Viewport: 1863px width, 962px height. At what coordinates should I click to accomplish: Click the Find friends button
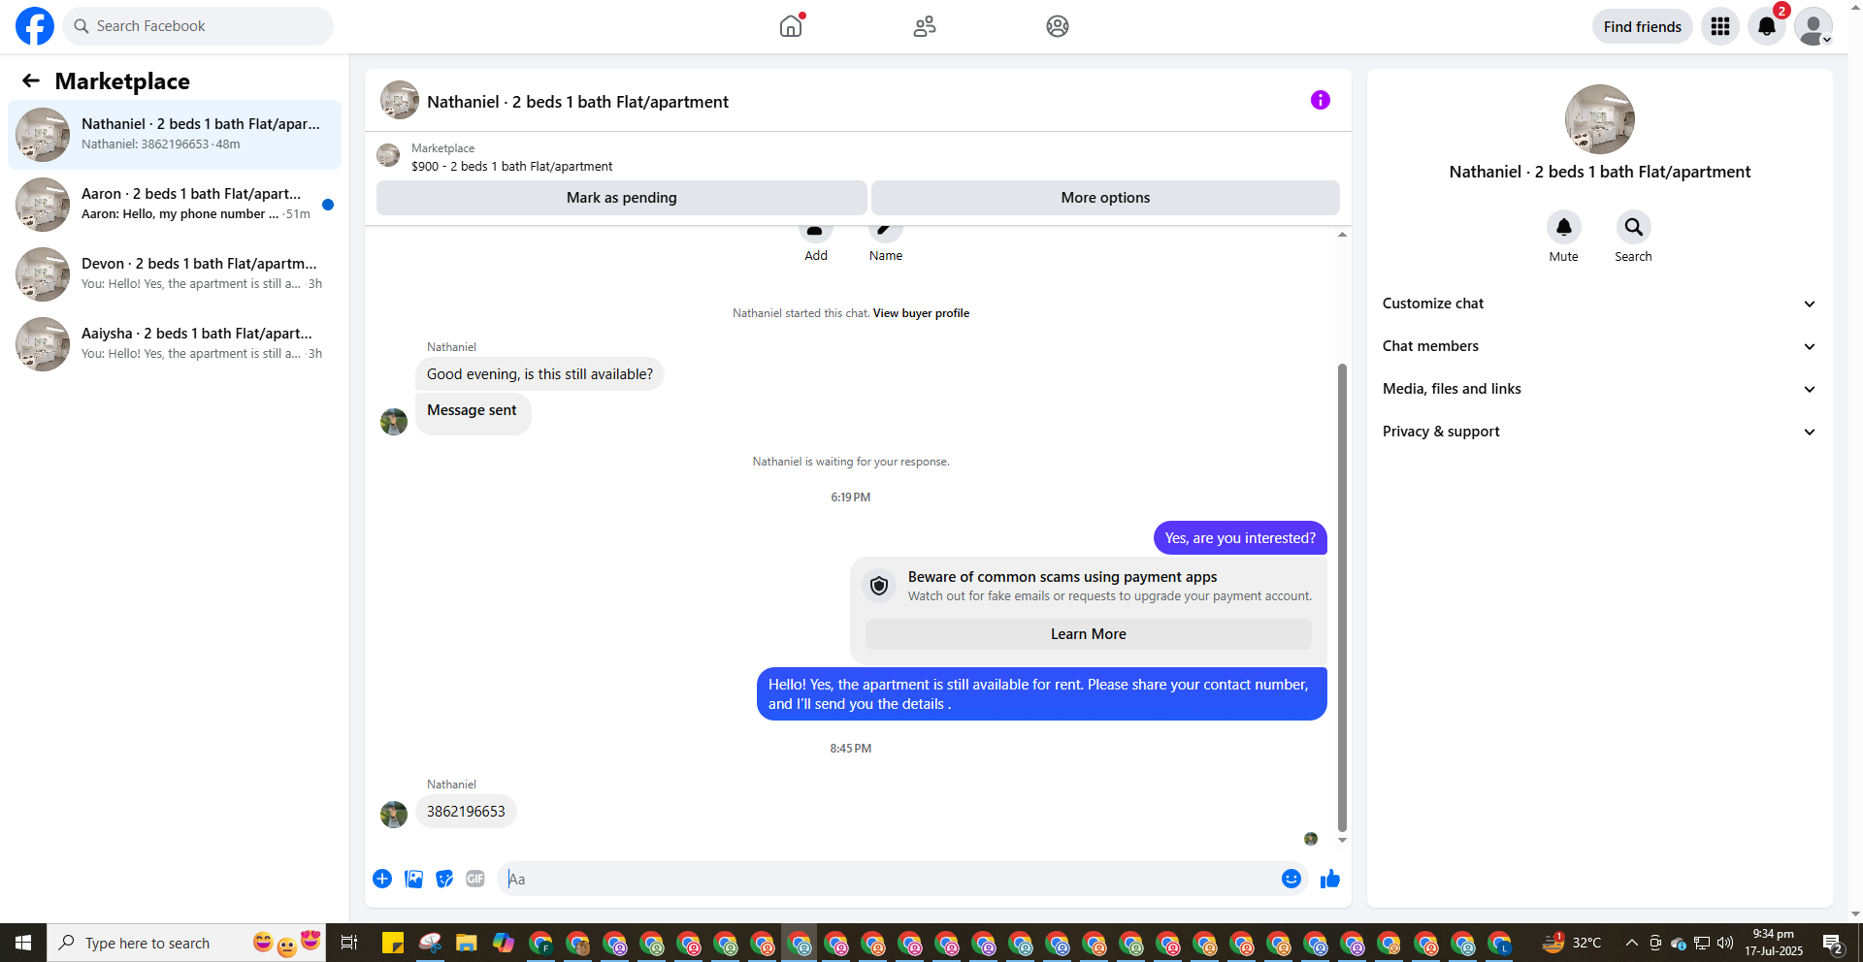(x=1643, y=26)
